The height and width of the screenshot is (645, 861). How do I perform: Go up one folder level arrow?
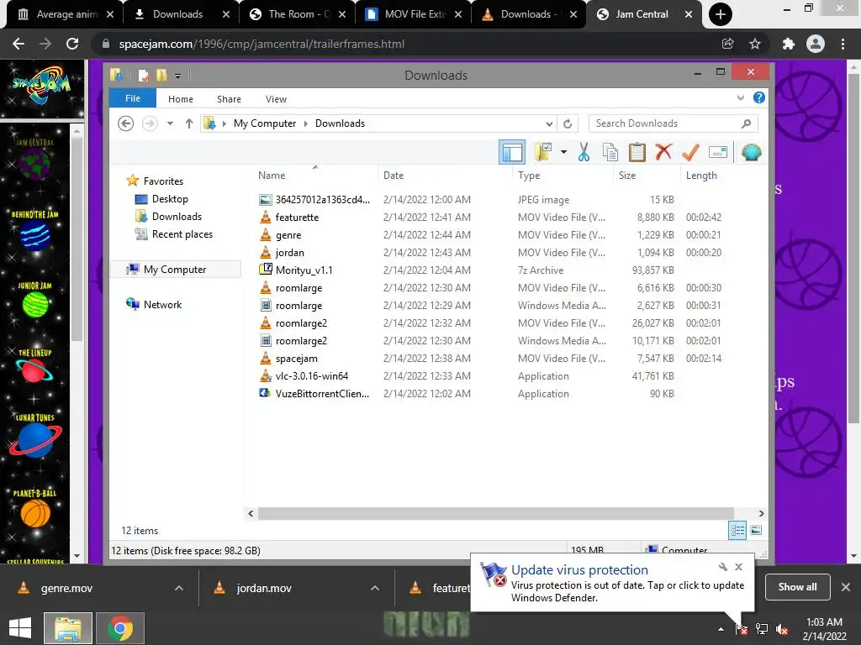coord(189,123)
